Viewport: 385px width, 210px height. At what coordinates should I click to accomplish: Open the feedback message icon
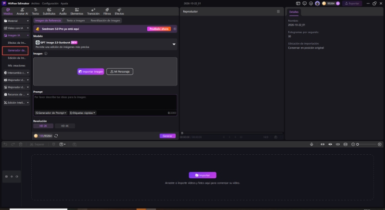(x=305, y=3)
